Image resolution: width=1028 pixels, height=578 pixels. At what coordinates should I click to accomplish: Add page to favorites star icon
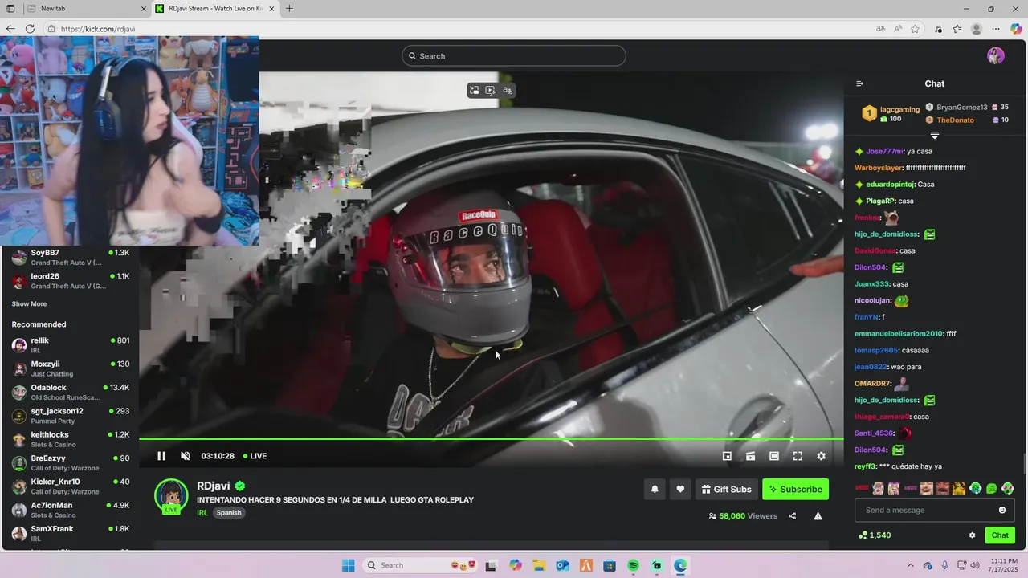pyautogui.click(x=915, y=29)
